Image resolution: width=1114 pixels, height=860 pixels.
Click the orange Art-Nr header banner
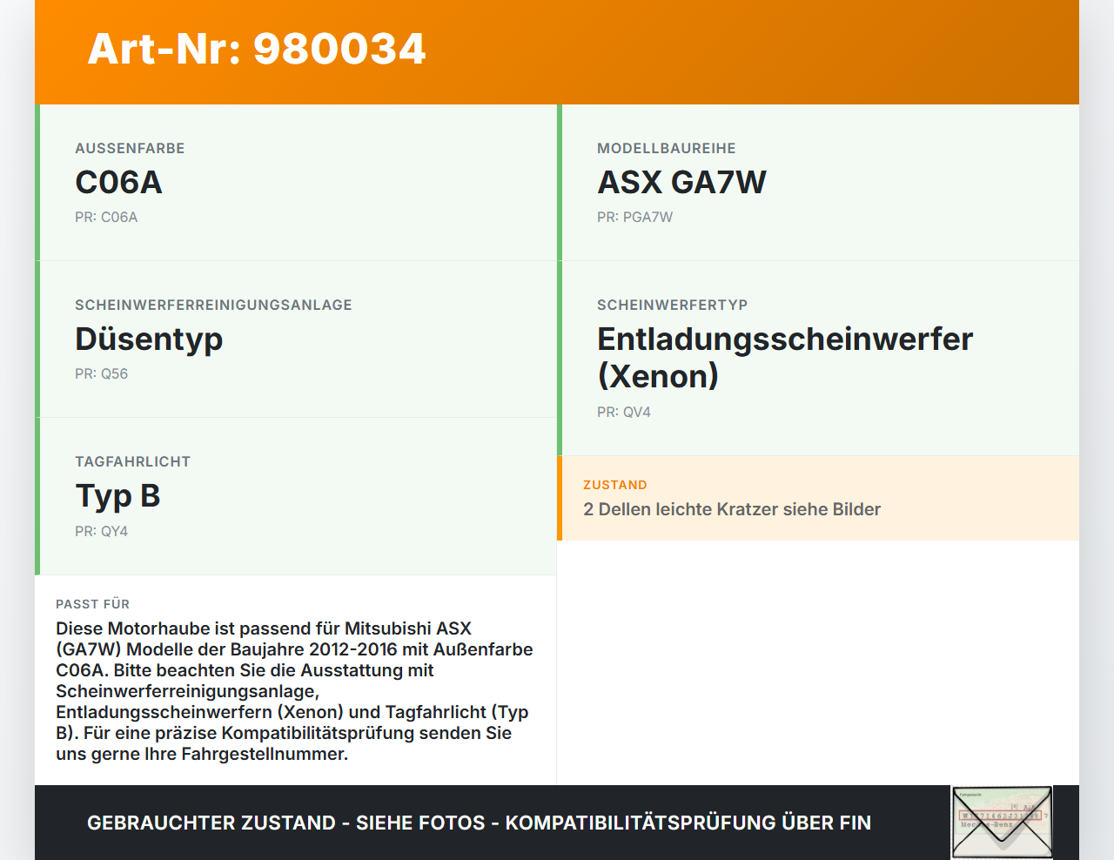pyautogui.click(x=557, y=50)
